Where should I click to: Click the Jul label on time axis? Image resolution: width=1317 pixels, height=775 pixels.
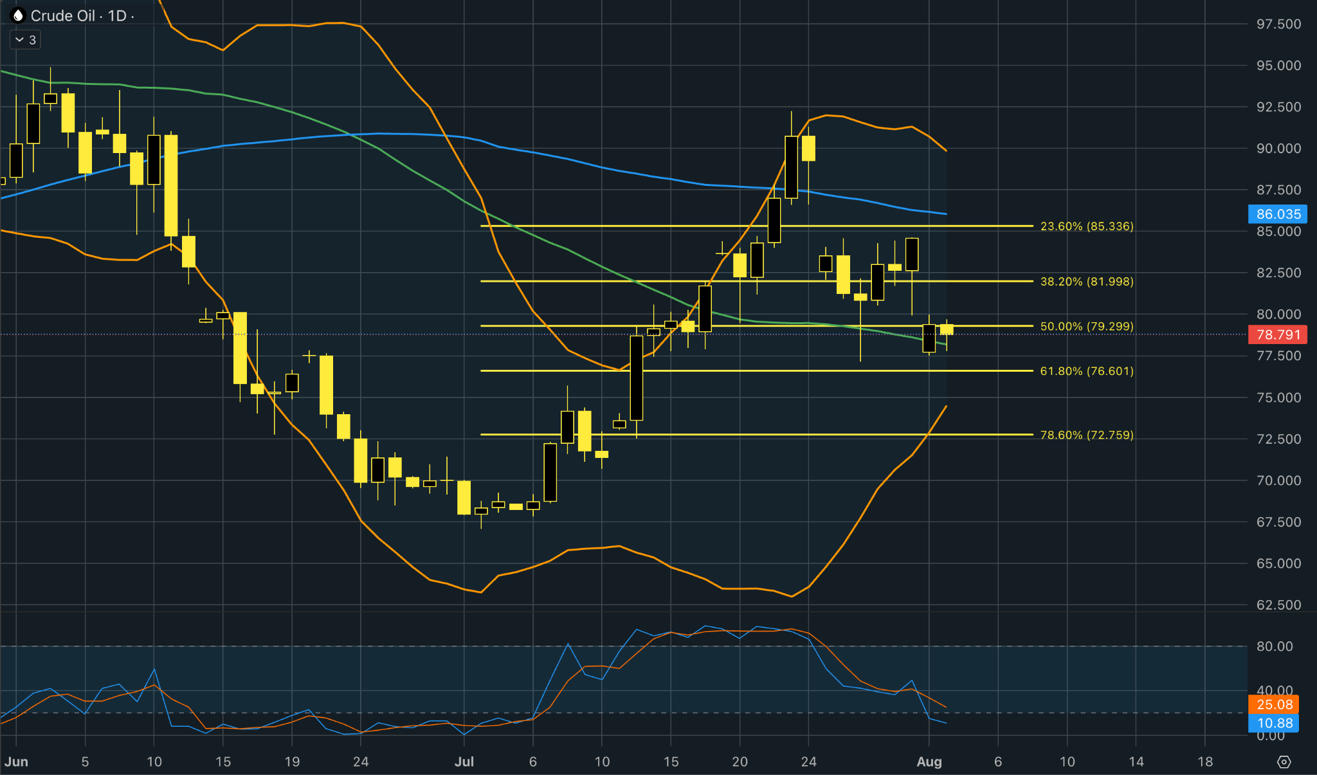[x=464, y=761]
